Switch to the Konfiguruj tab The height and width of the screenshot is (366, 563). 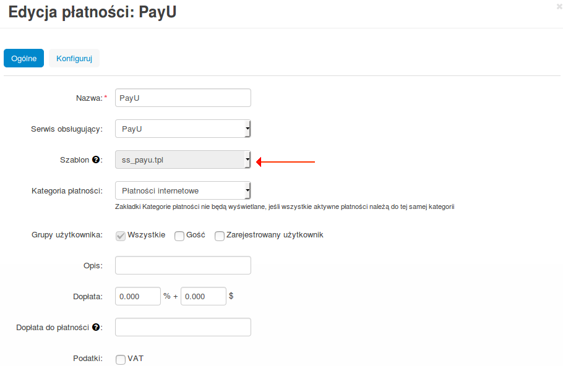[74, 58]
